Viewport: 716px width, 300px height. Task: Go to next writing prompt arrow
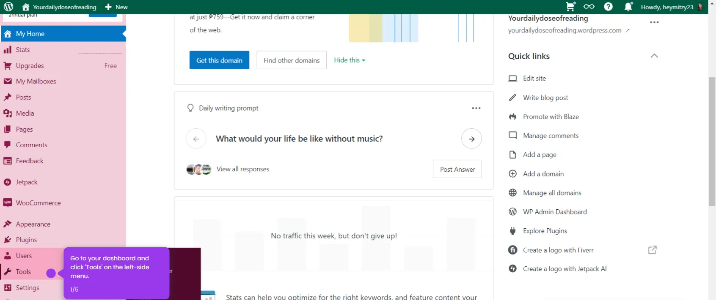coord(471,139)
